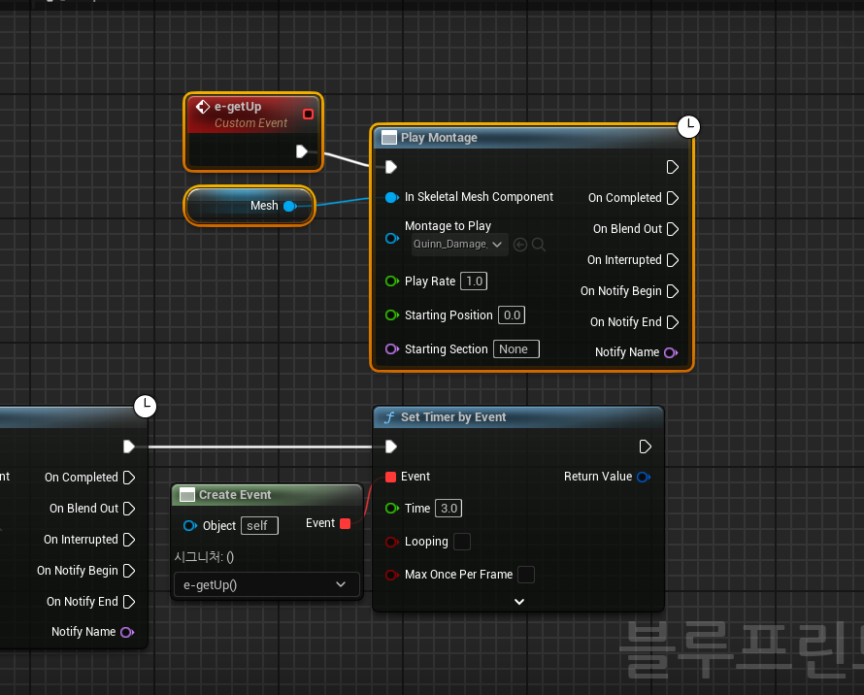Click the Create Event Object input pin
The height and width of the screenshot is (695, 864).
pos(190,526)
